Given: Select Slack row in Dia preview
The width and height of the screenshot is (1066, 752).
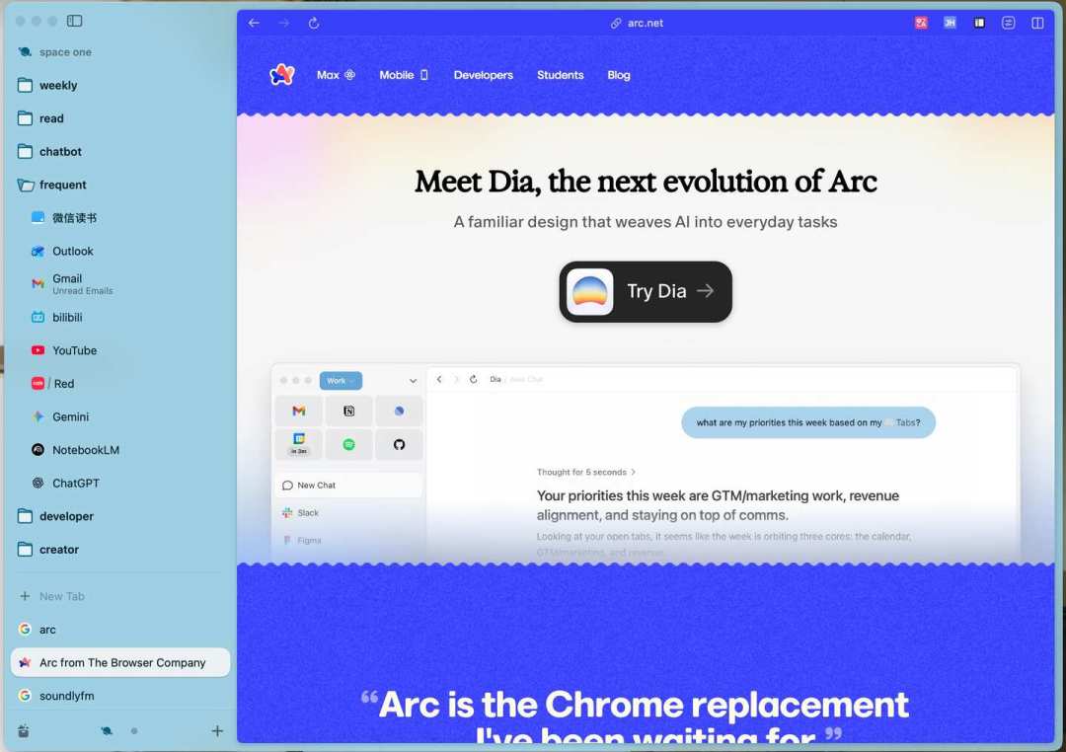Looking at the screenshot, I should point(348,513).
